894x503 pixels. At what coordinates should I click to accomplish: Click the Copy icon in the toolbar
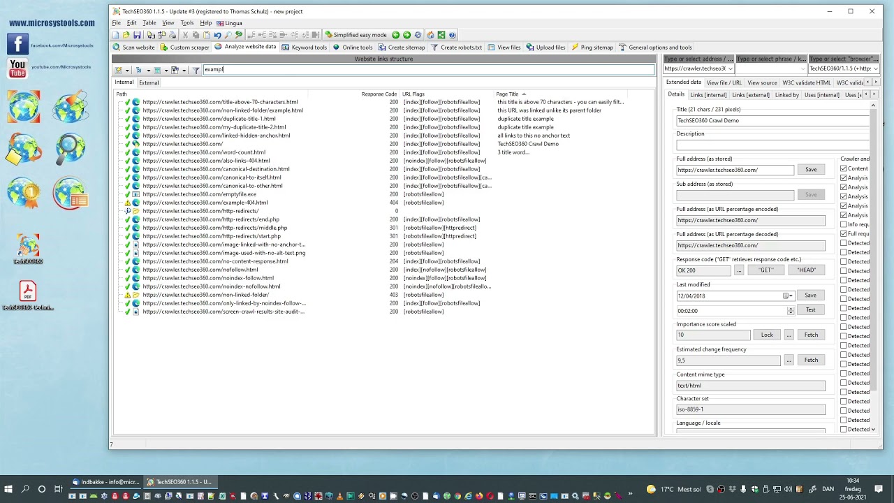[x=196, y=35]
